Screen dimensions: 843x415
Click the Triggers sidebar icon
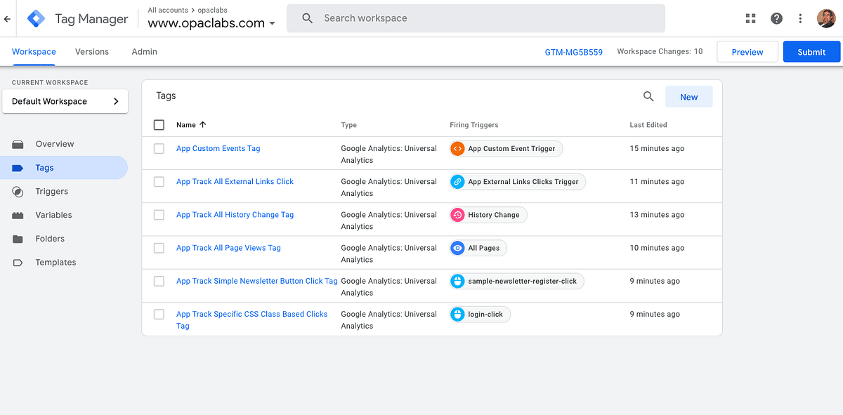pyautogui.click(x=18, y=192)
